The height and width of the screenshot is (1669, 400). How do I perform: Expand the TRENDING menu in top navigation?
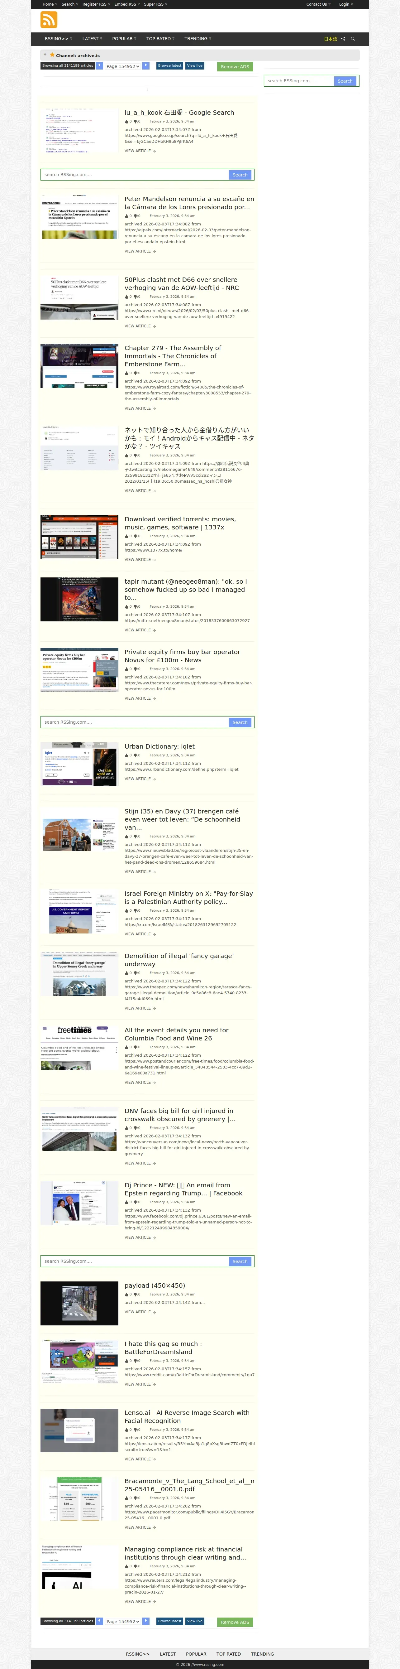(198, 39)
